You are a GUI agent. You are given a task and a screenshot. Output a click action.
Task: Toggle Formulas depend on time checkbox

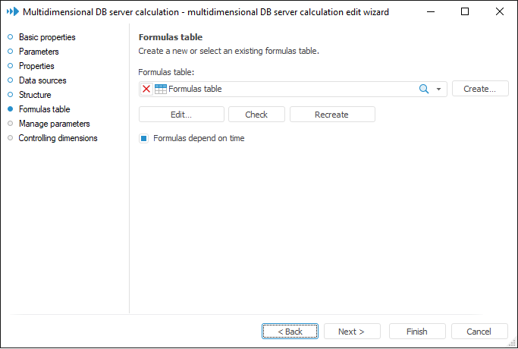pyautogui.click(x=143, y=139)
